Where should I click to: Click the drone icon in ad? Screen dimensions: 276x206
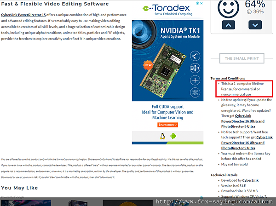pyautogui.click(x=195, y=92)
